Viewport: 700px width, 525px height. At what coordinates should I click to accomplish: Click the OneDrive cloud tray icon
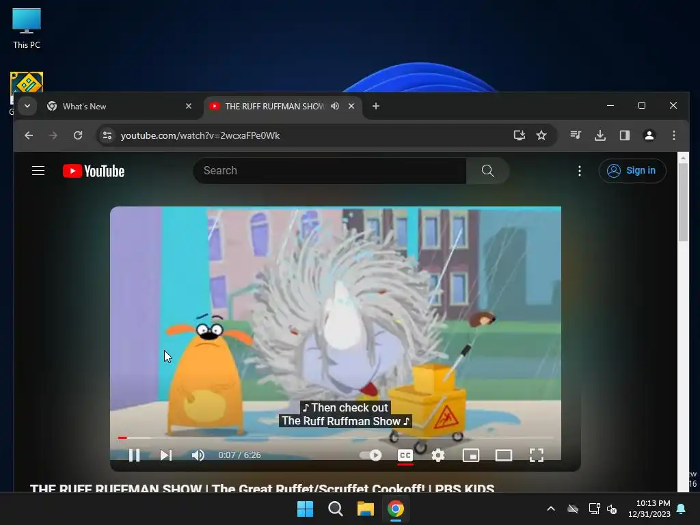tap(573, 509)
